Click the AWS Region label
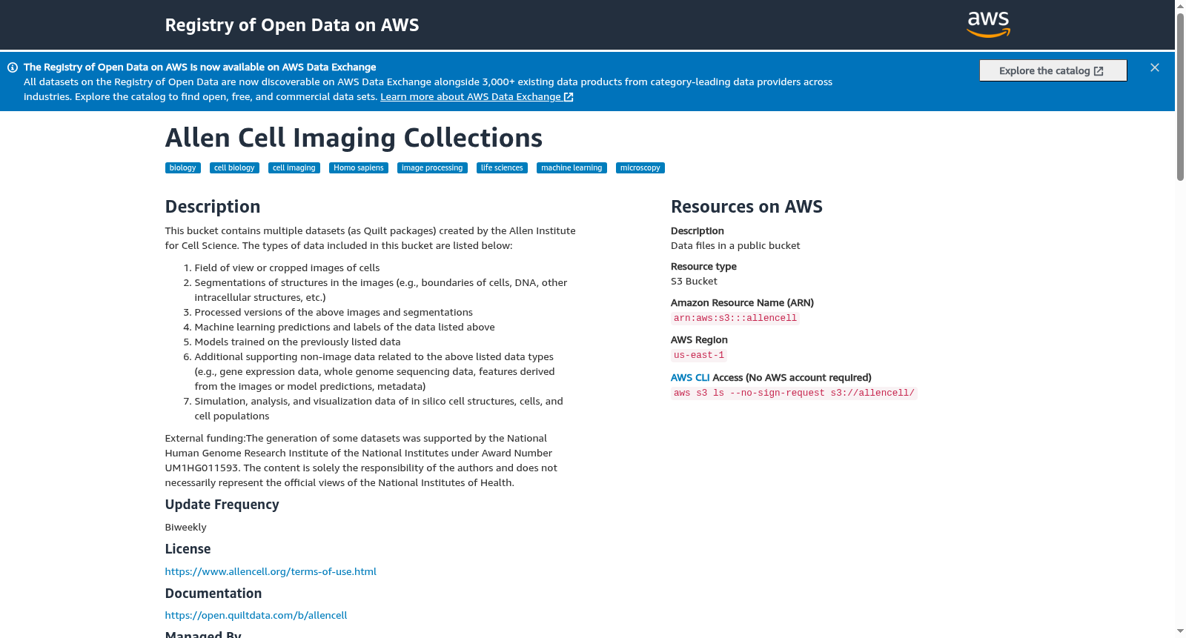The width and height of the screenshot is (1186, 638). point(699,340)
